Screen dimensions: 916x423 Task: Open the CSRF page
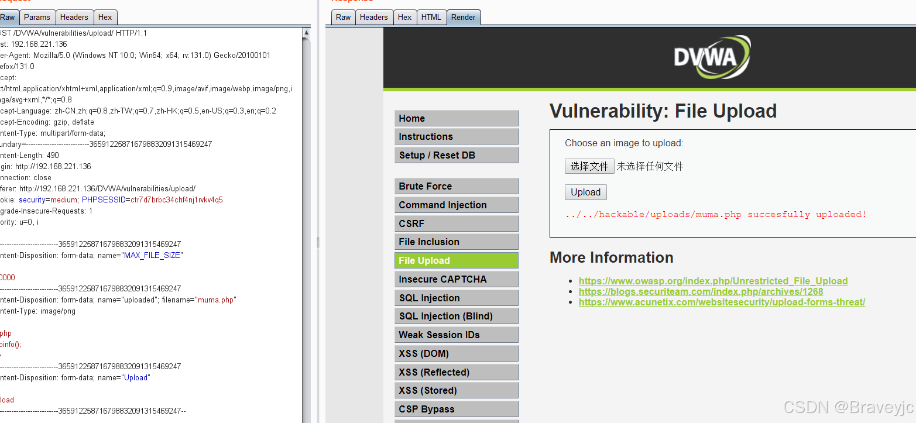click(457, 223)
